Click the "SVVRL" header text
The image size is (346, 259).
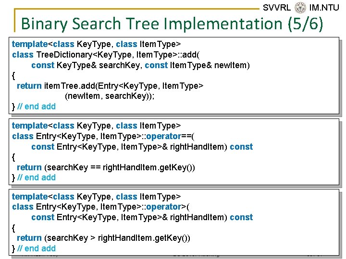coord(277,8)
